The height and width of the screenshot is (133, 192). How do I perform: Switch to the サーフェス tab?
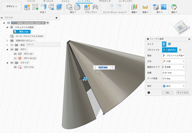[x=48, y=2]
